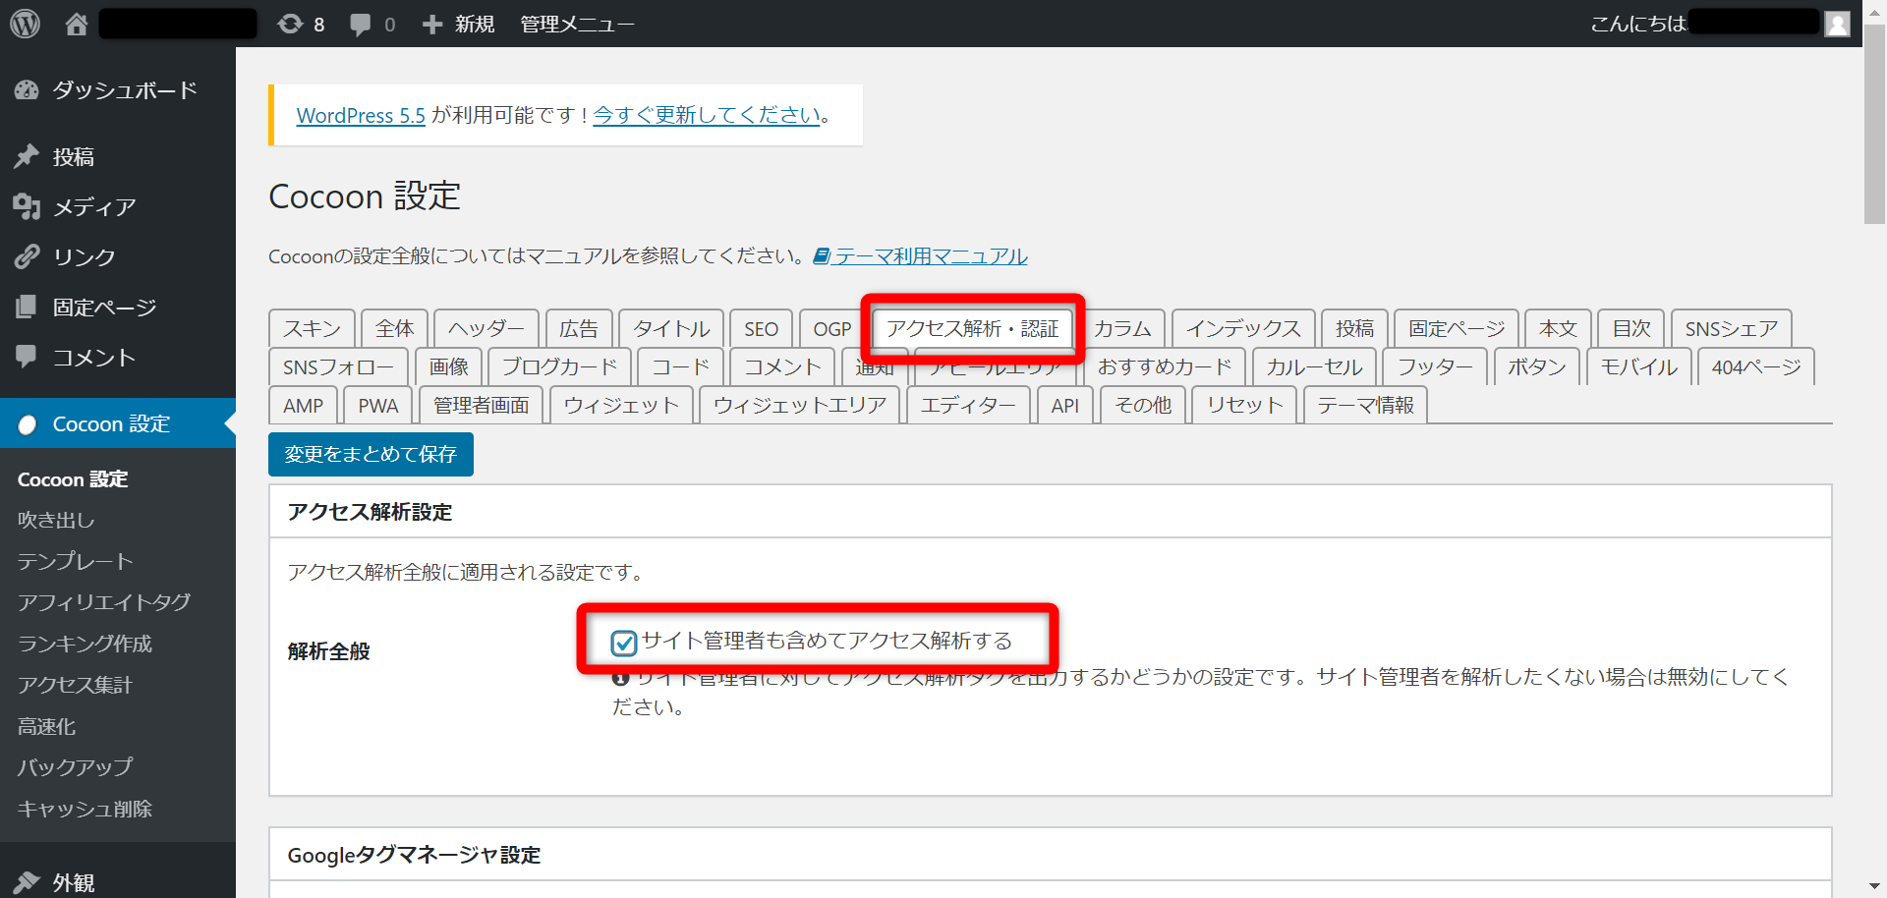Open the 管理者画面 tab

(x=481, y=405)
